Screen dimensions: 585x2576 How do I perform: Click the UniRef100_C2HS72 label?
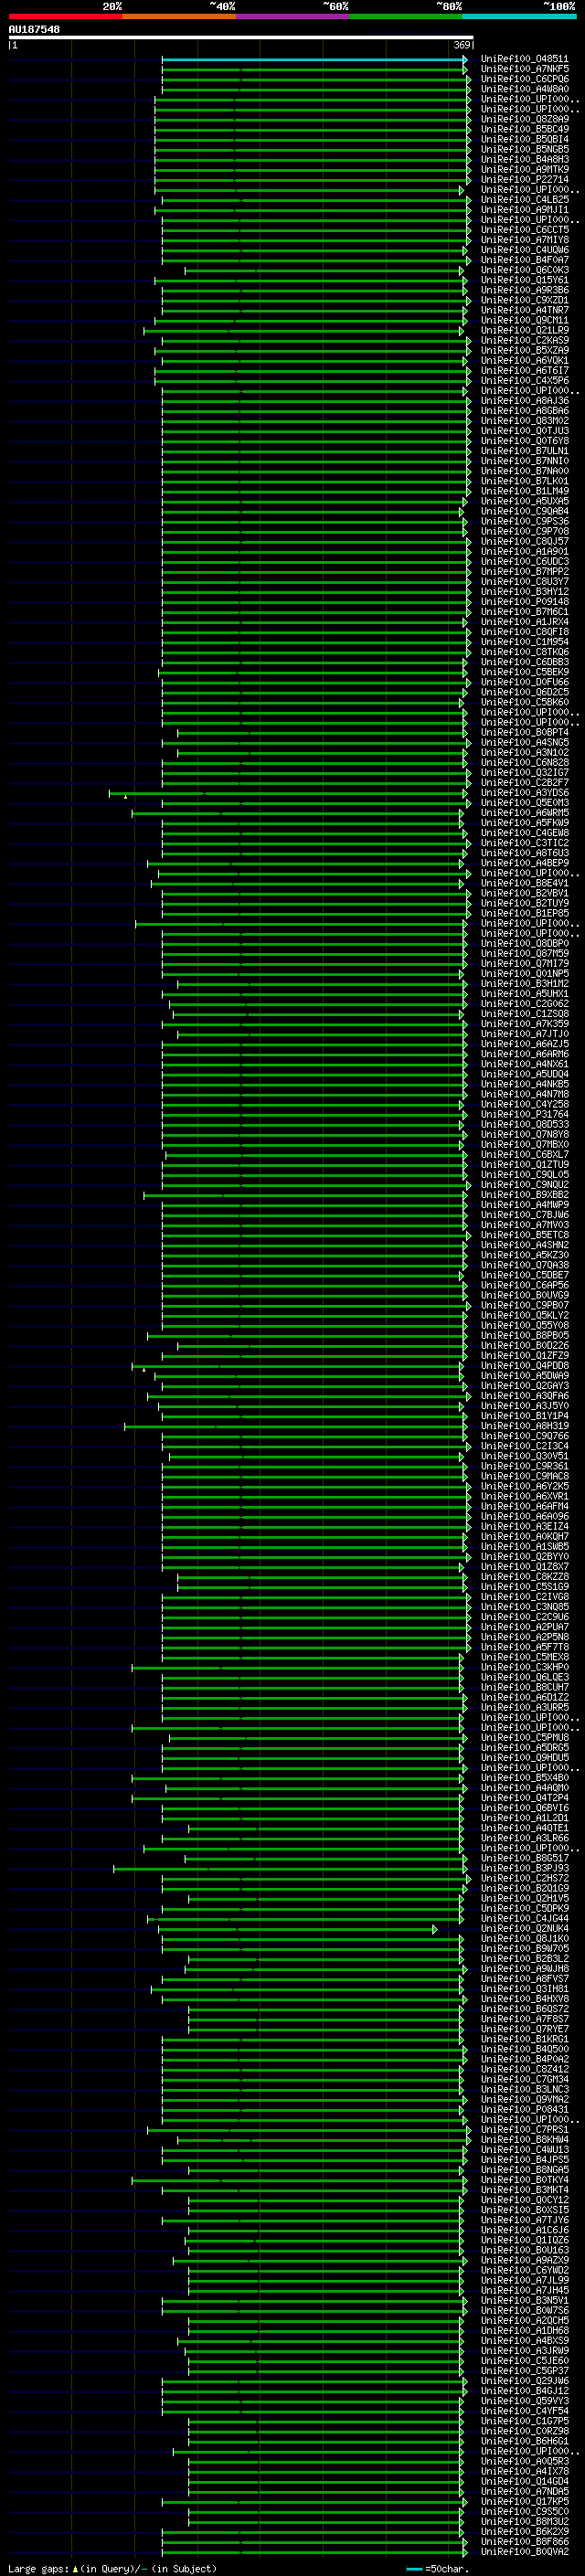524,1878
